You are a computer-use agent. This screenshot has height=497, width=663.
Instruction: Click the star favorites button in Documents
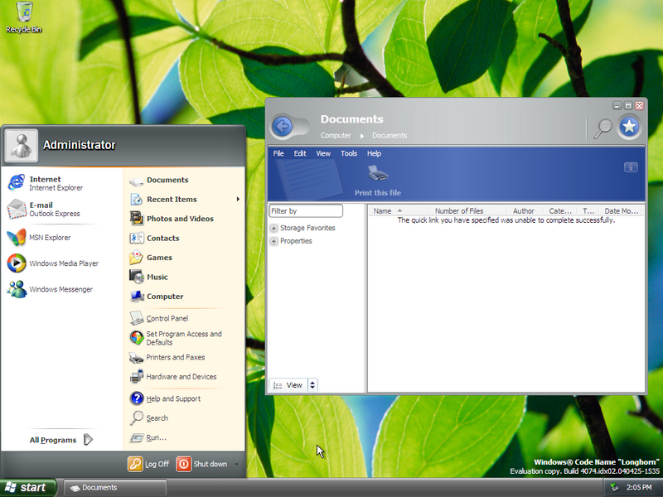click(629, 127)
